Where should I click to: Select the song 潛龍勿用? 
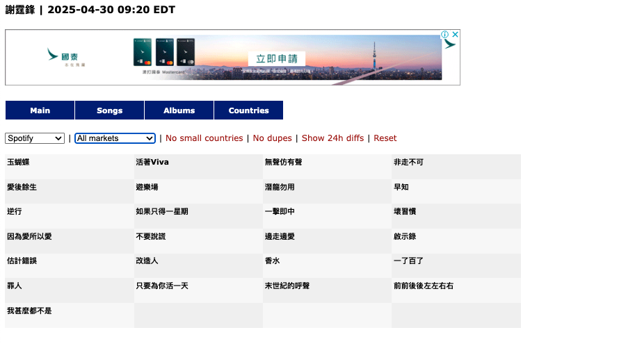280,187
